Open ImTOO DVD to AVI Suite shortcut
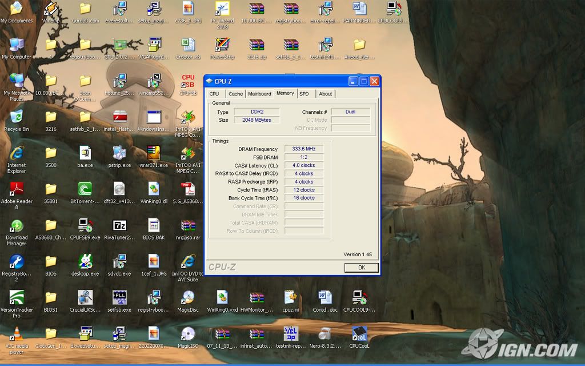The height and width of the screenshot is (366, 585). click(188, 262)
